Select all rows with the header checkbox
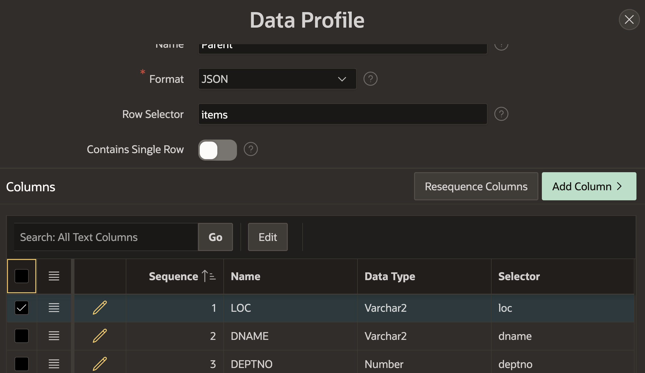This screenshot has width=645, height=373. [21, 276]
